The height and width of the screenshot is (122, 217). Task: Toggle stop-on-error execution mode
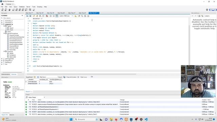click(47, 16)
